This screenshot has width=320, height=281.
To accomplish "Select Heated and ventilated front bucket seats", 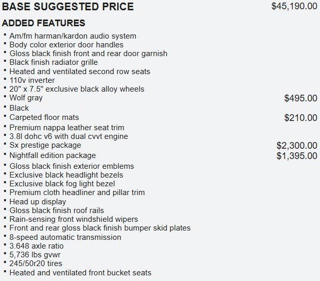I will click(80, 273).
